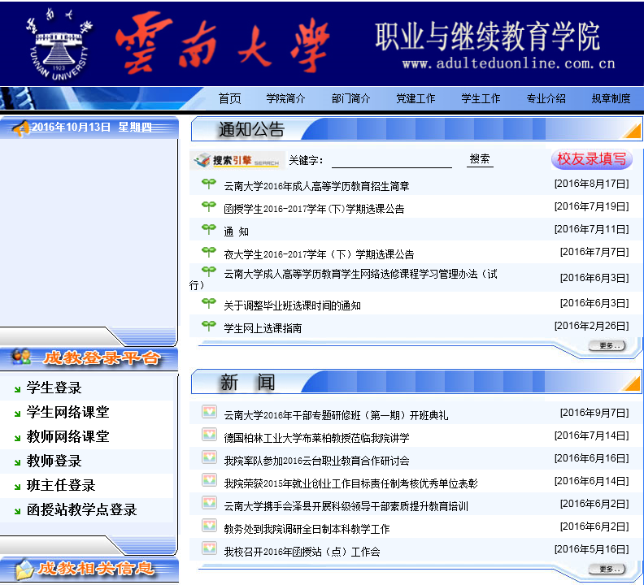644x585 pixels.
Task: Click the Yunnan University bell tower logo
Action: (59, 44)
